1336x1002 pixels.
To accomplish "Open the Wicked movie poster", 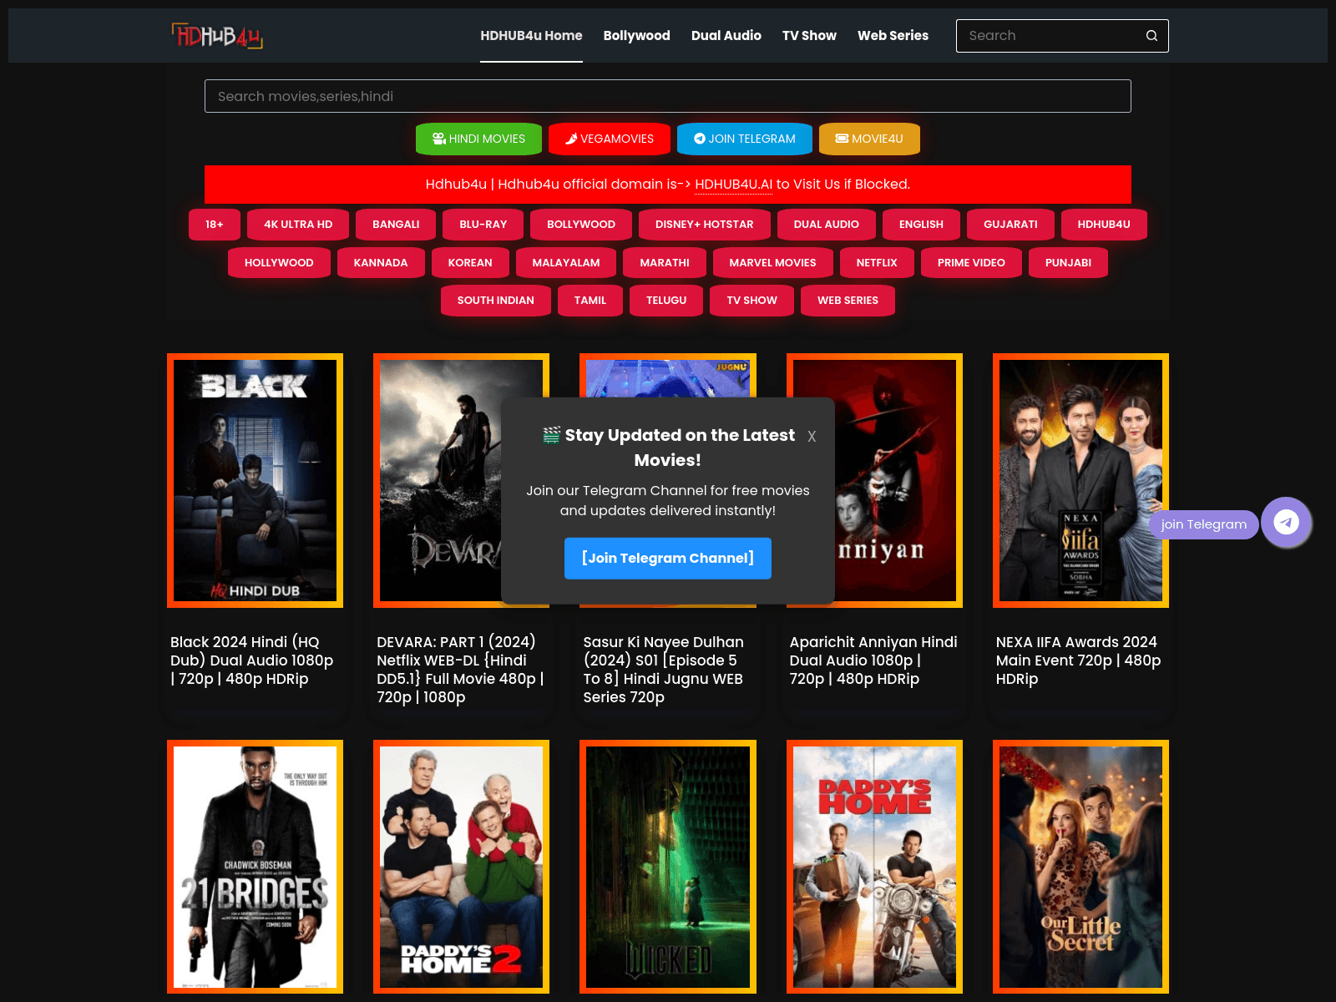I will 668,867.
